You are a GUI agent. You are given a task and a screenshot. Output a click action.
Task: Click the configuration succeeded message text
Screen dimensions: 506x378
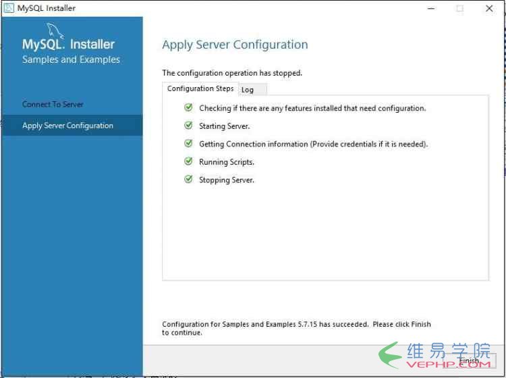[x=296, y=328]
